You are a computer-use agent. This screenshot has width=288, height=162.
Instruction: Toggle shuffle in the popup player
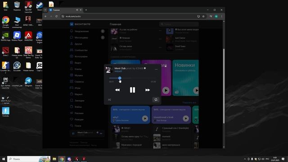[109, 100]
